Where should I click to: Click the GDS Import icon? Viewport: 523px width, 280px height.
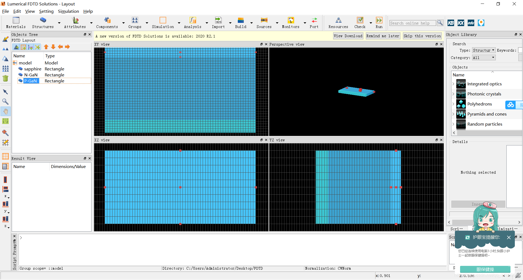click(218, 23)
